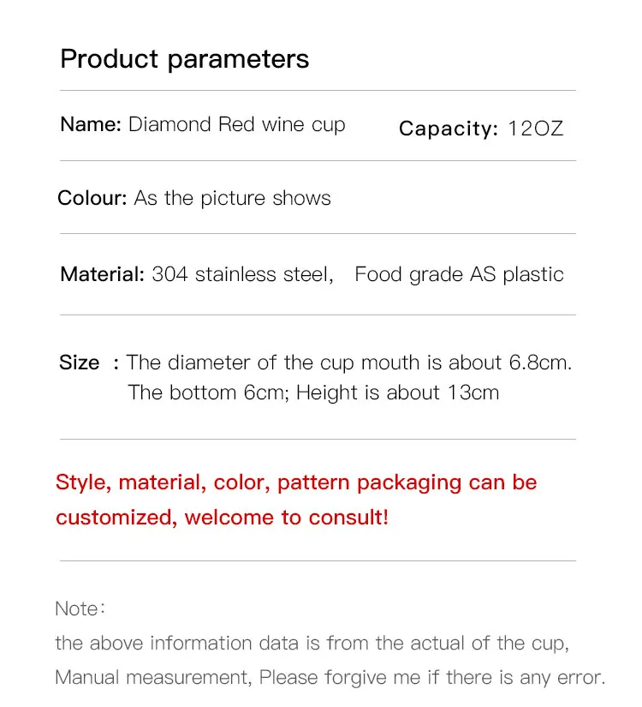Select the 'Capacity:' label
Screen dimensions: 642x707
pos(449,129)
